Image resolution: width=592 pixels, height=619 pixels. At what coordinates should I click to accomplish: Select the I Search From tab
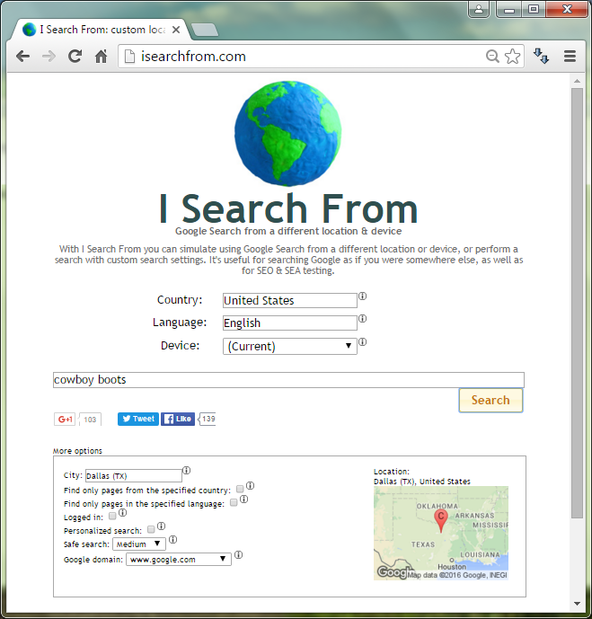97,30
